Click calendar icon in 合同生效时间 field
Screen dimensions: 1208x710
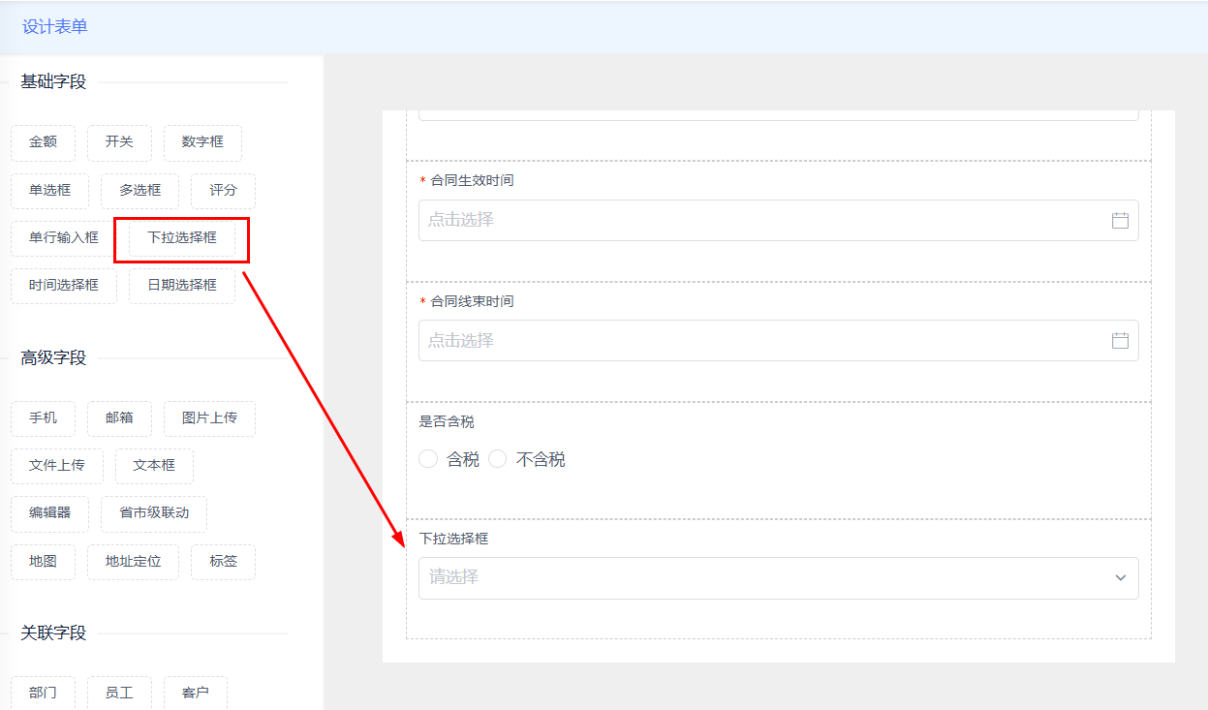click(x=1120, y=221)
